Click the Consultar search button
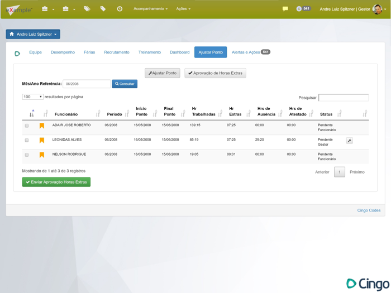This screenshot has height=293, width=391. 125,84
